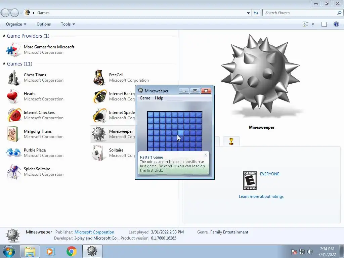This screenshot has height=258, width=344.
Task: Click the trophy statistics tab icon
Action: coord(231,141)
